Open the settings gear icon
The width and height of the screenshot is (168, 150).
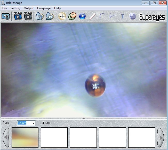pyautogui.click(x=72, y=16)
